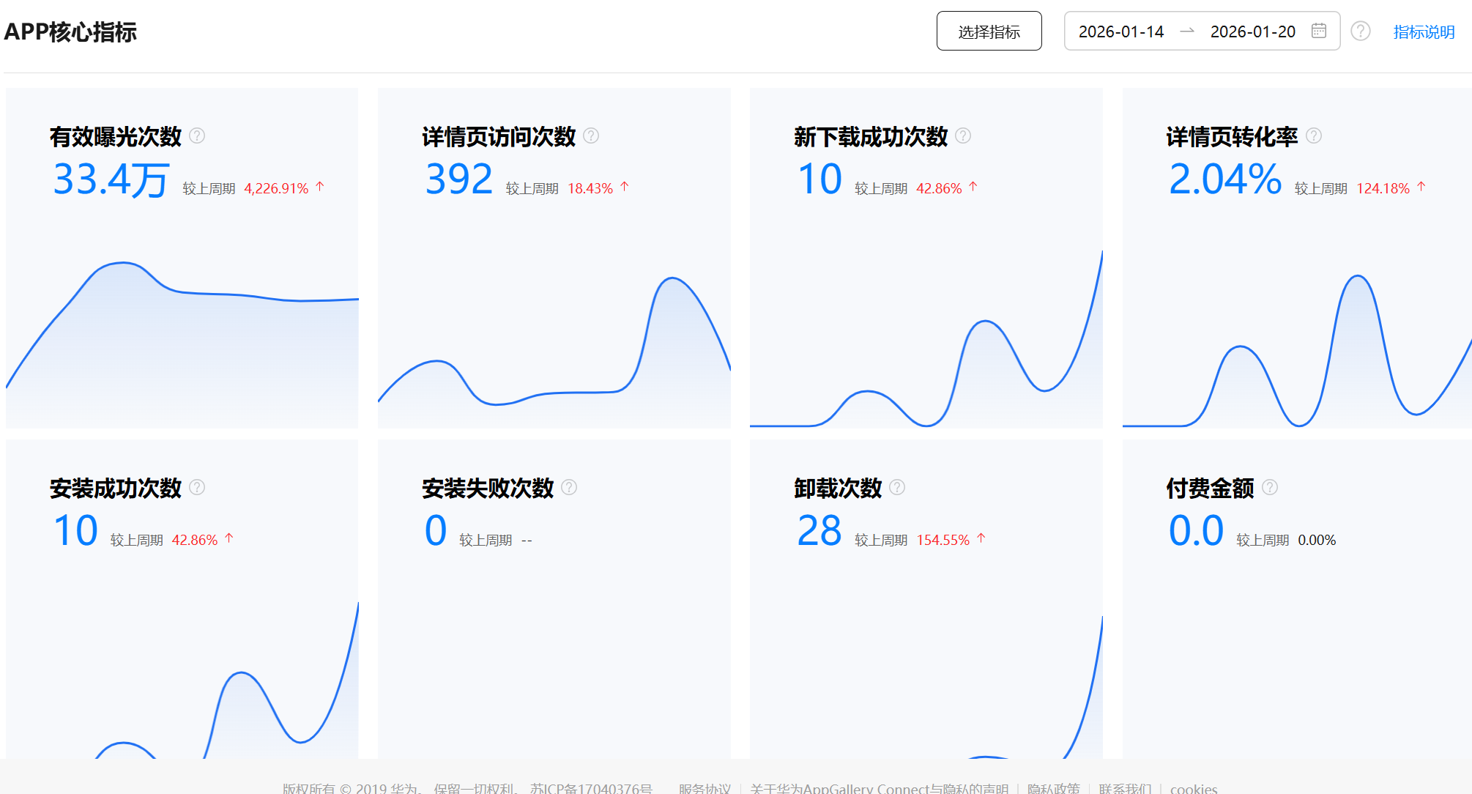The width and height of the screenshot is (1472, 794).
Task: Click the 安装成功次数 trend chart
Action: 182,680
